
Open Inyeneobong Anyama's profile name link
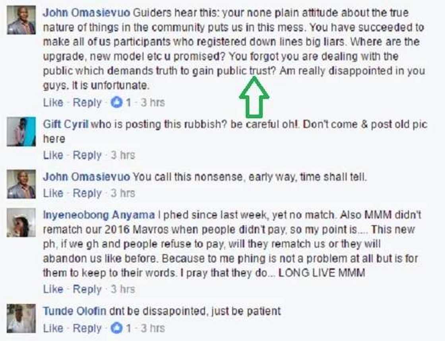coord(99,215)
